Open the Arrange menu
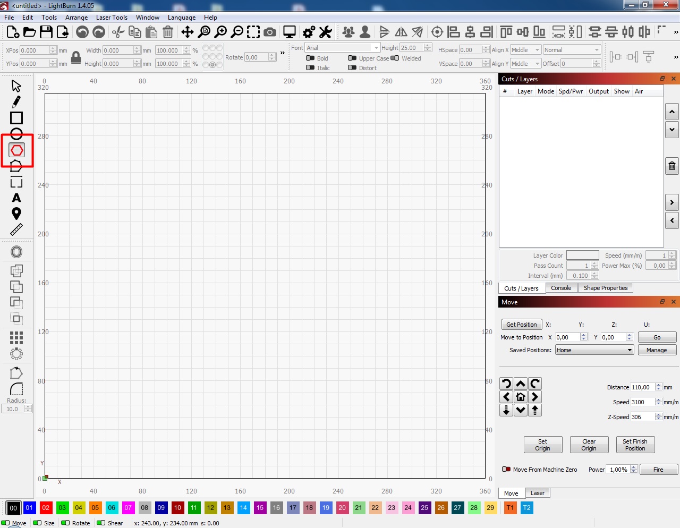680x528 pixels. click(x=76, y=18)
